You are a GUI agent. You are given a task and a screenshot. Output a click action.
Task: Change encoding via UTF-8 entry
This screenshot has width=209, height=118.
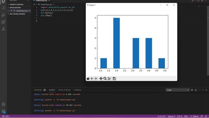click(x=180, y=116)
